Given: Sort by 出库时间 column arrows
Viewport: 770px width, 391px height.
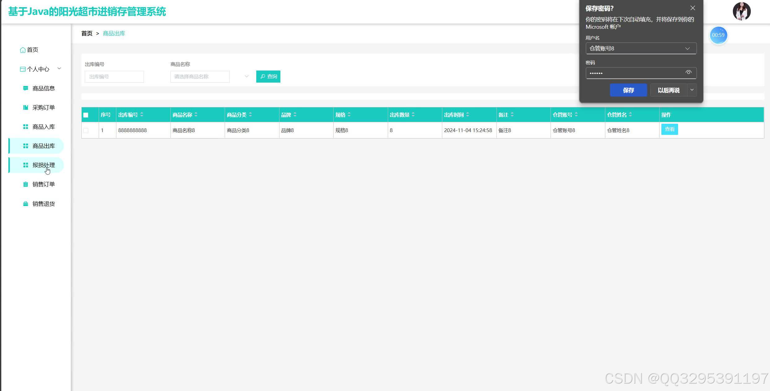Looking at the screenshot, I should coord(468,115).
